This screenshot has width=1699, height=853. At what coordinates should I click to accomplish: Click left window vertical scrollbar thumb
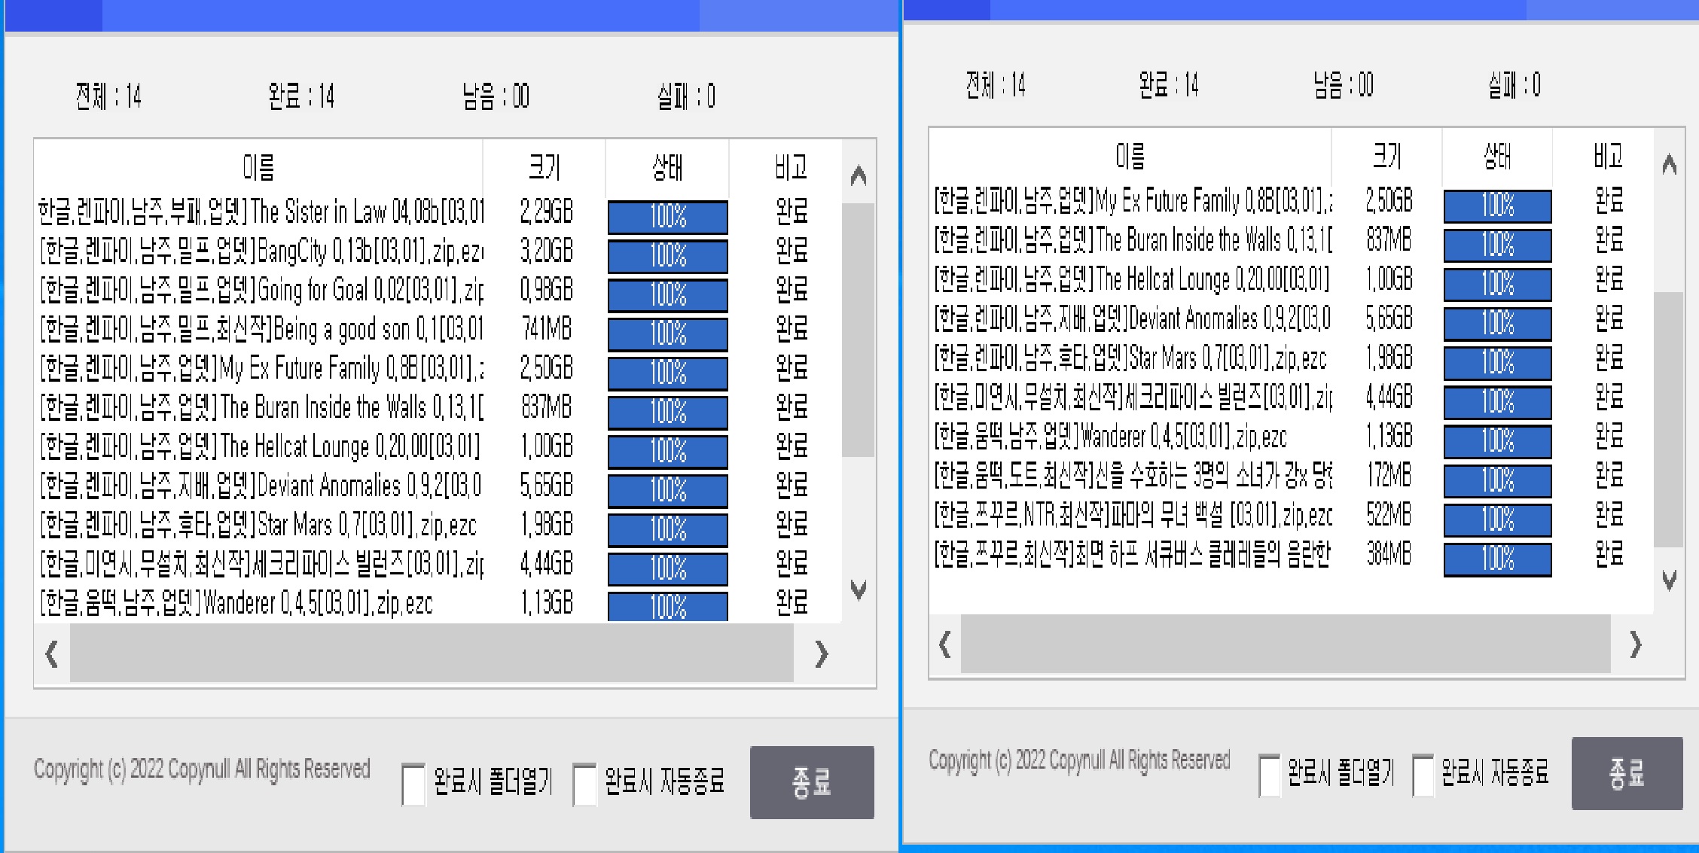(x=858, y=331)
